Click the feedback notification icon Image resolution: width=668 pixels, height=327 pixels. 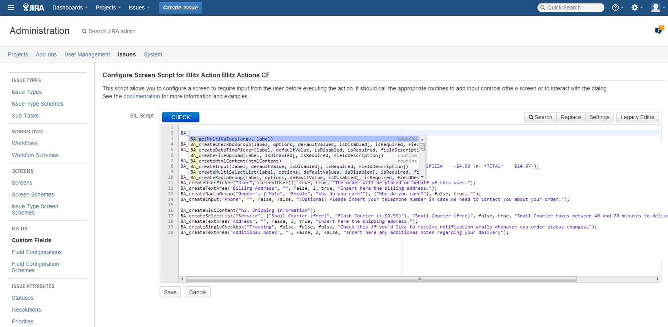pos(659,30)
